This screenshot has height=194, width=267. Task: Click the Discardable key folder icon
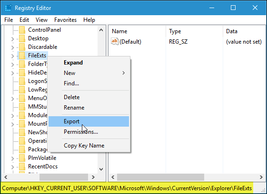(x=22, y=47)
